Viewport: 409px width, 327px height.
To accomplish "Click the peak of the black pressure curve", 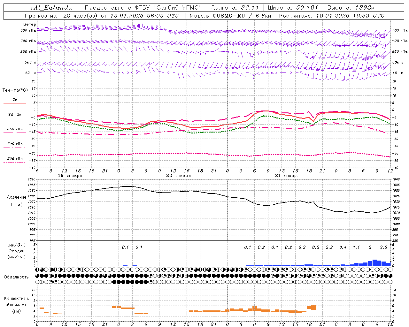I will (x=128, y=186).
